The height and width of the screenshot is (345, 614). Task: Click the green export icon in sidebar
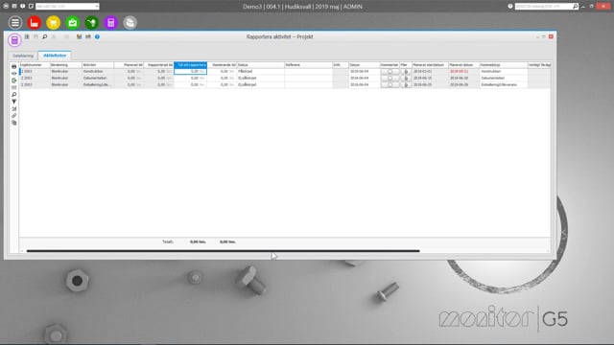(x=14, y=80)
